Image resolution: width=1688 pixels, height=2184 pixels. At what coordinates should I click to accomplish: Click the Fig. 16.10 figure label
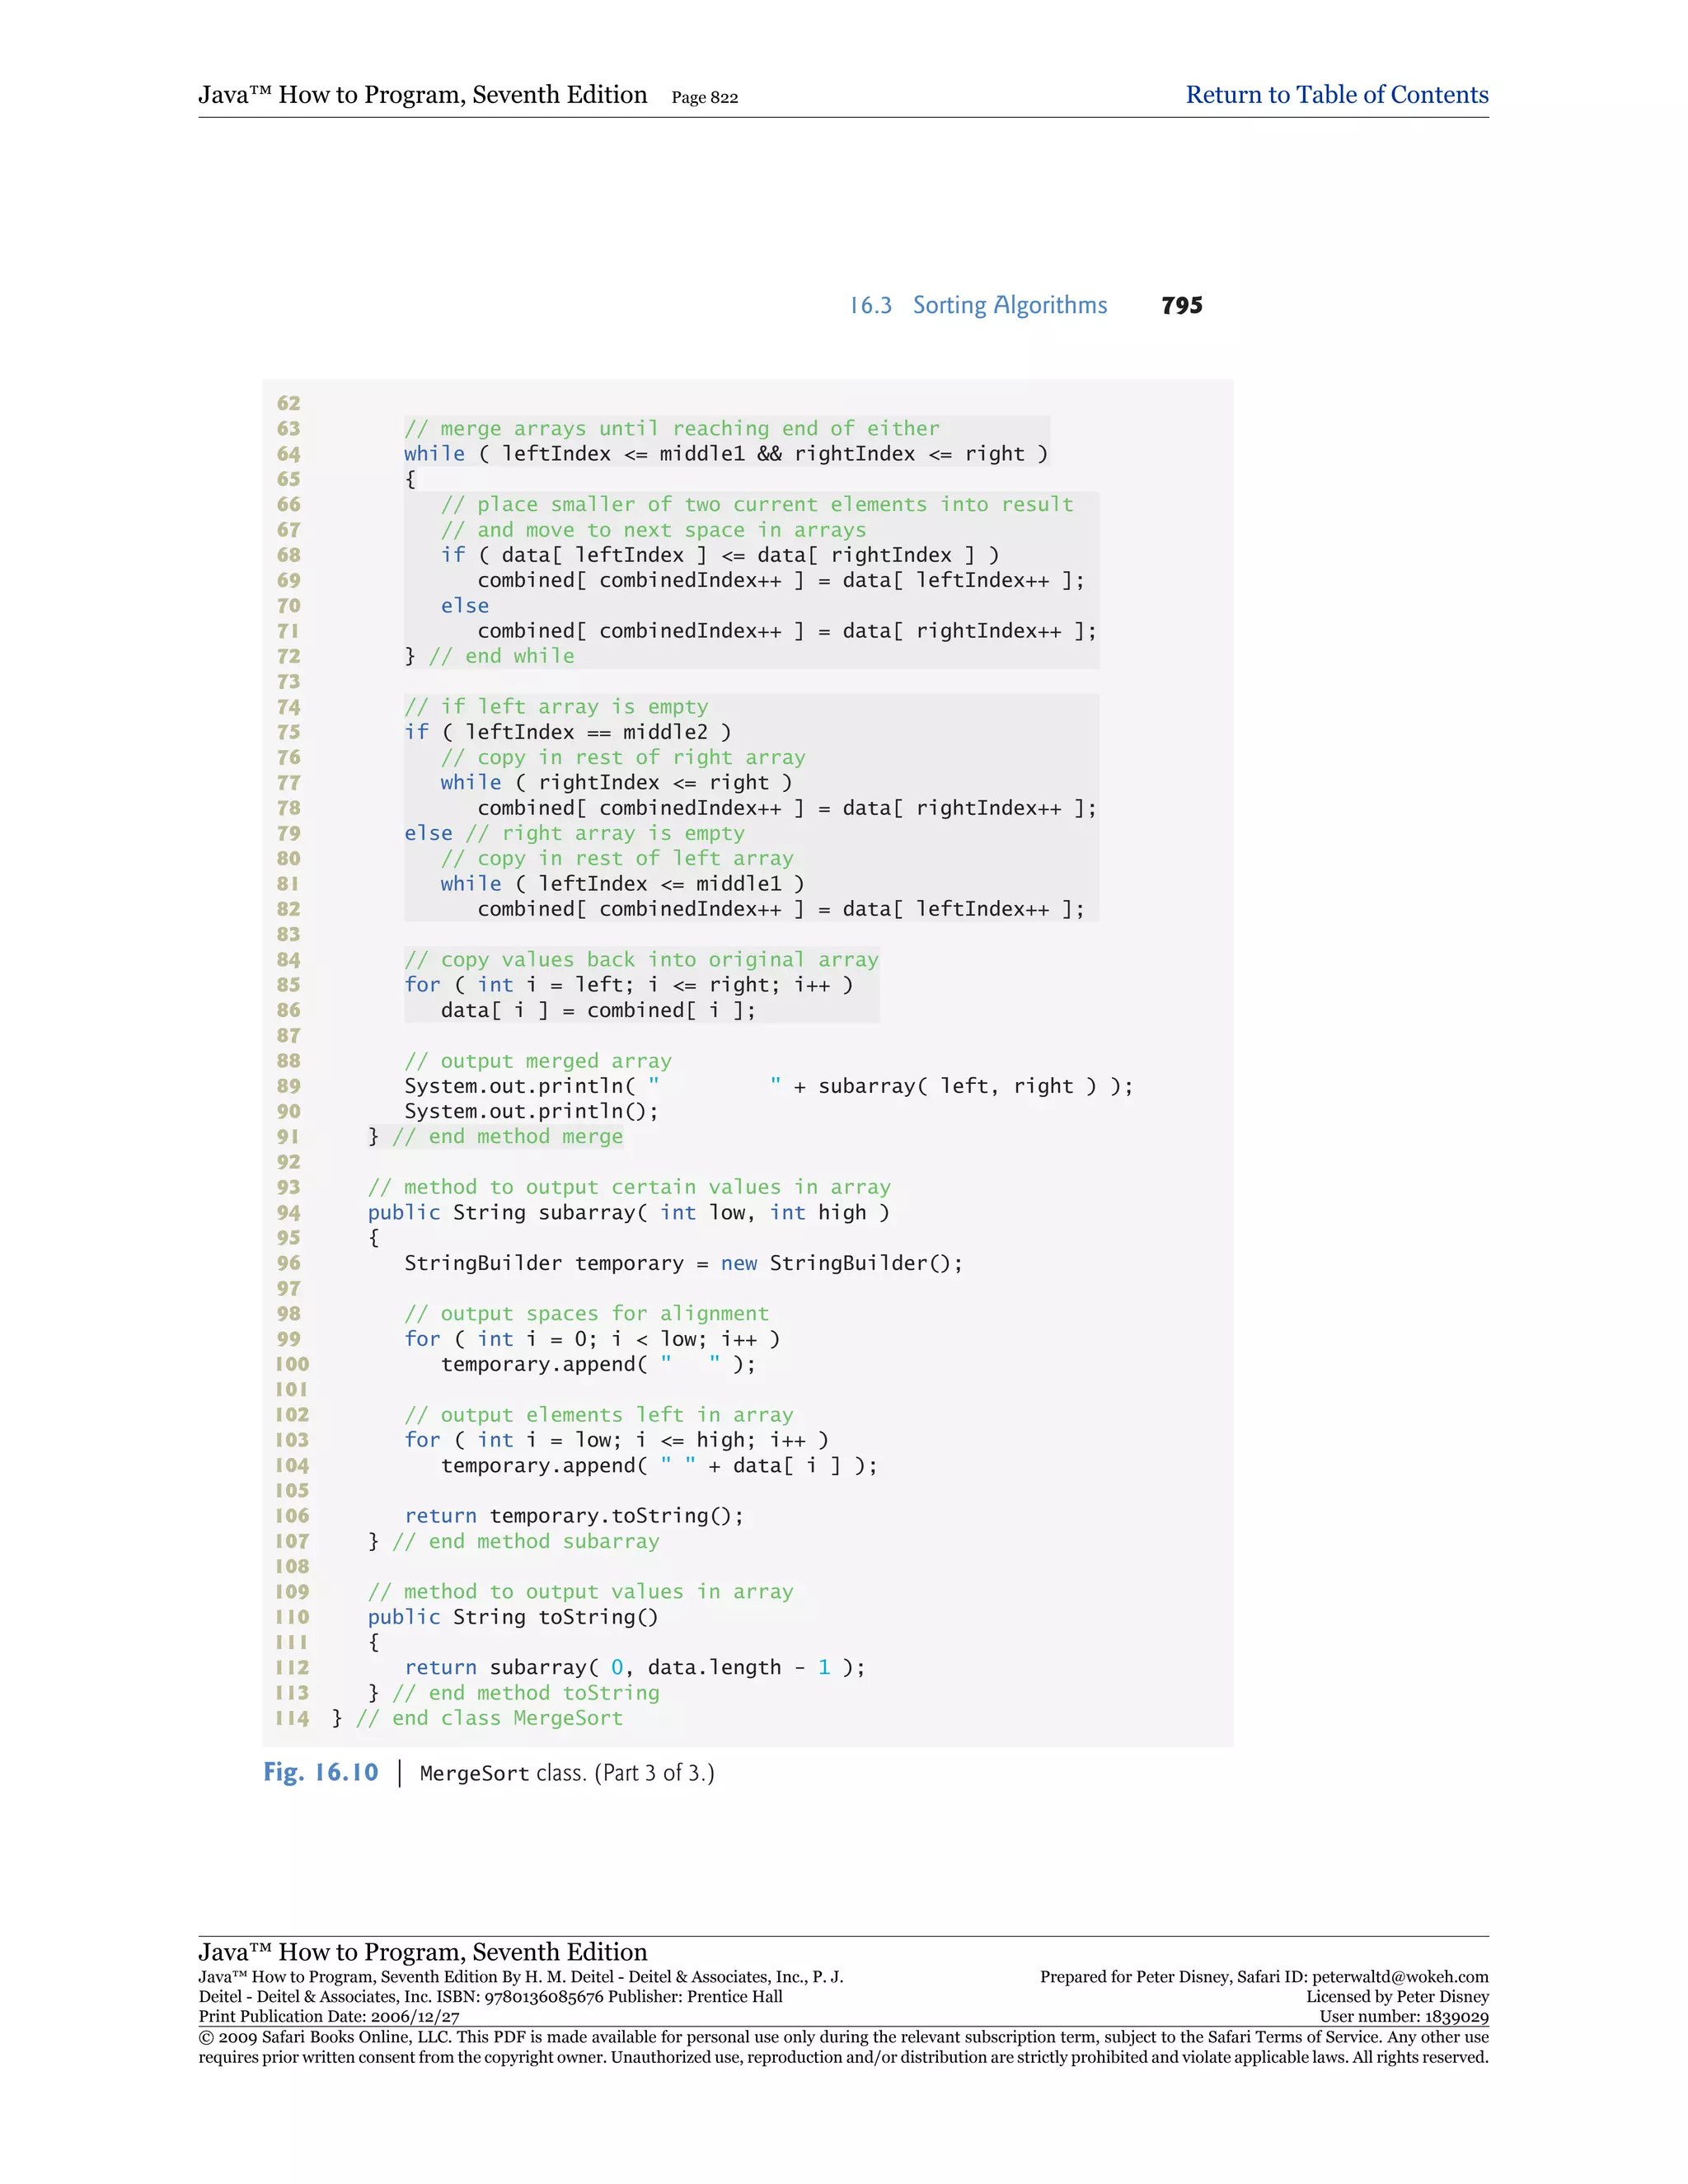tap(321, 1772)
